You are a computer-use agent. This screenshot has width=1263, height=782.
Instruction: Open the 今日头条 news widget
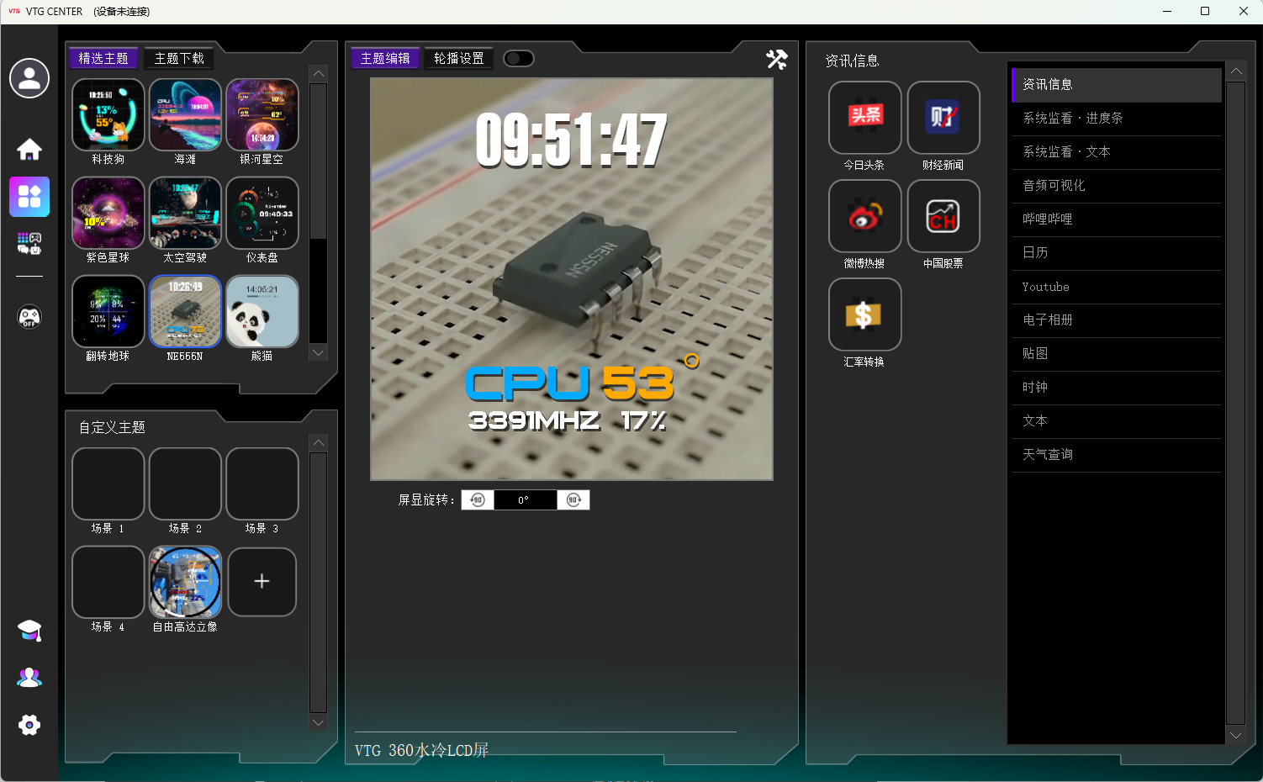[x=864, y=118]
